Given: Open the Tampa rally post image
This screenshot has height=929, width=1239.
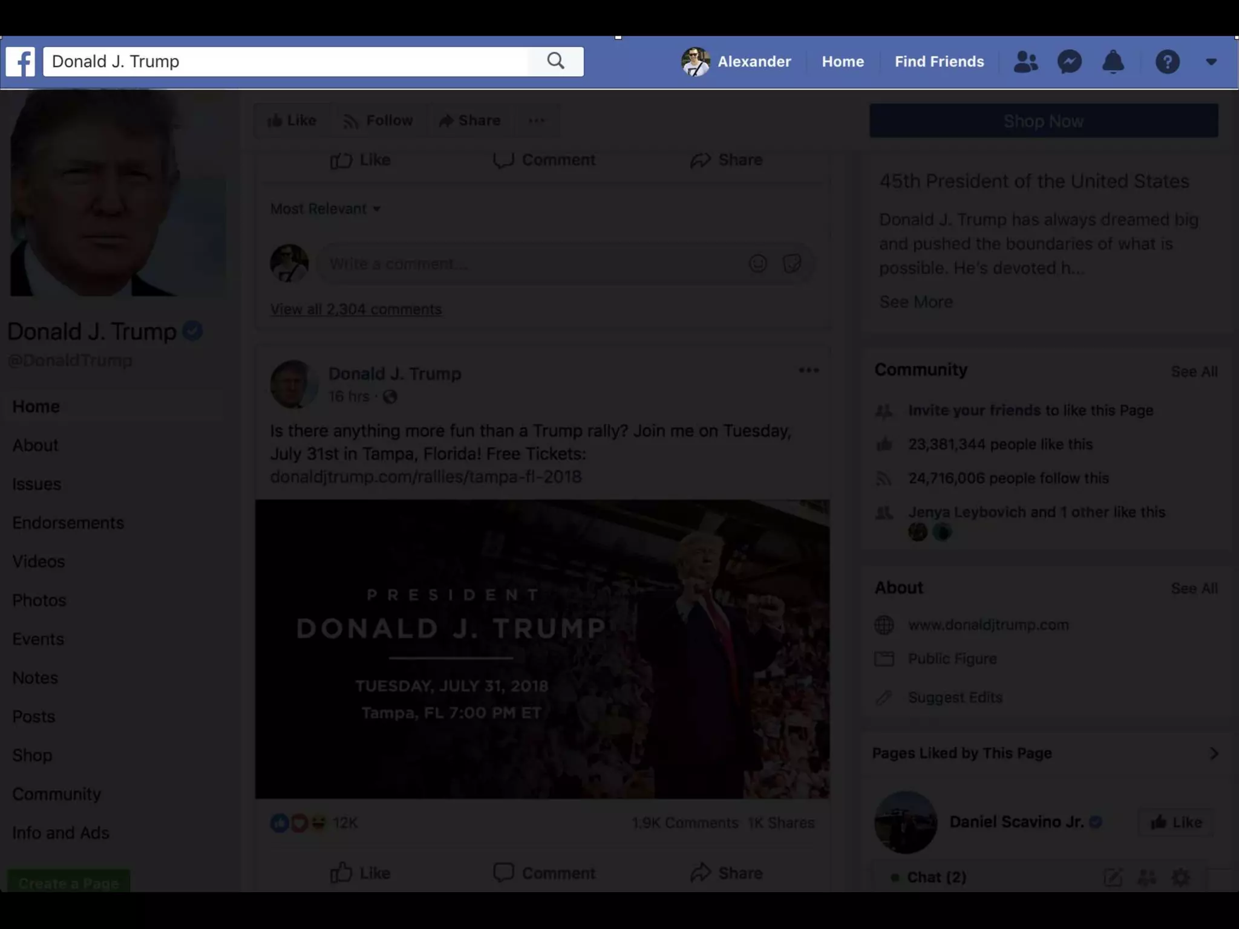Looking at the screenshot, I should [x=542, y=649].
